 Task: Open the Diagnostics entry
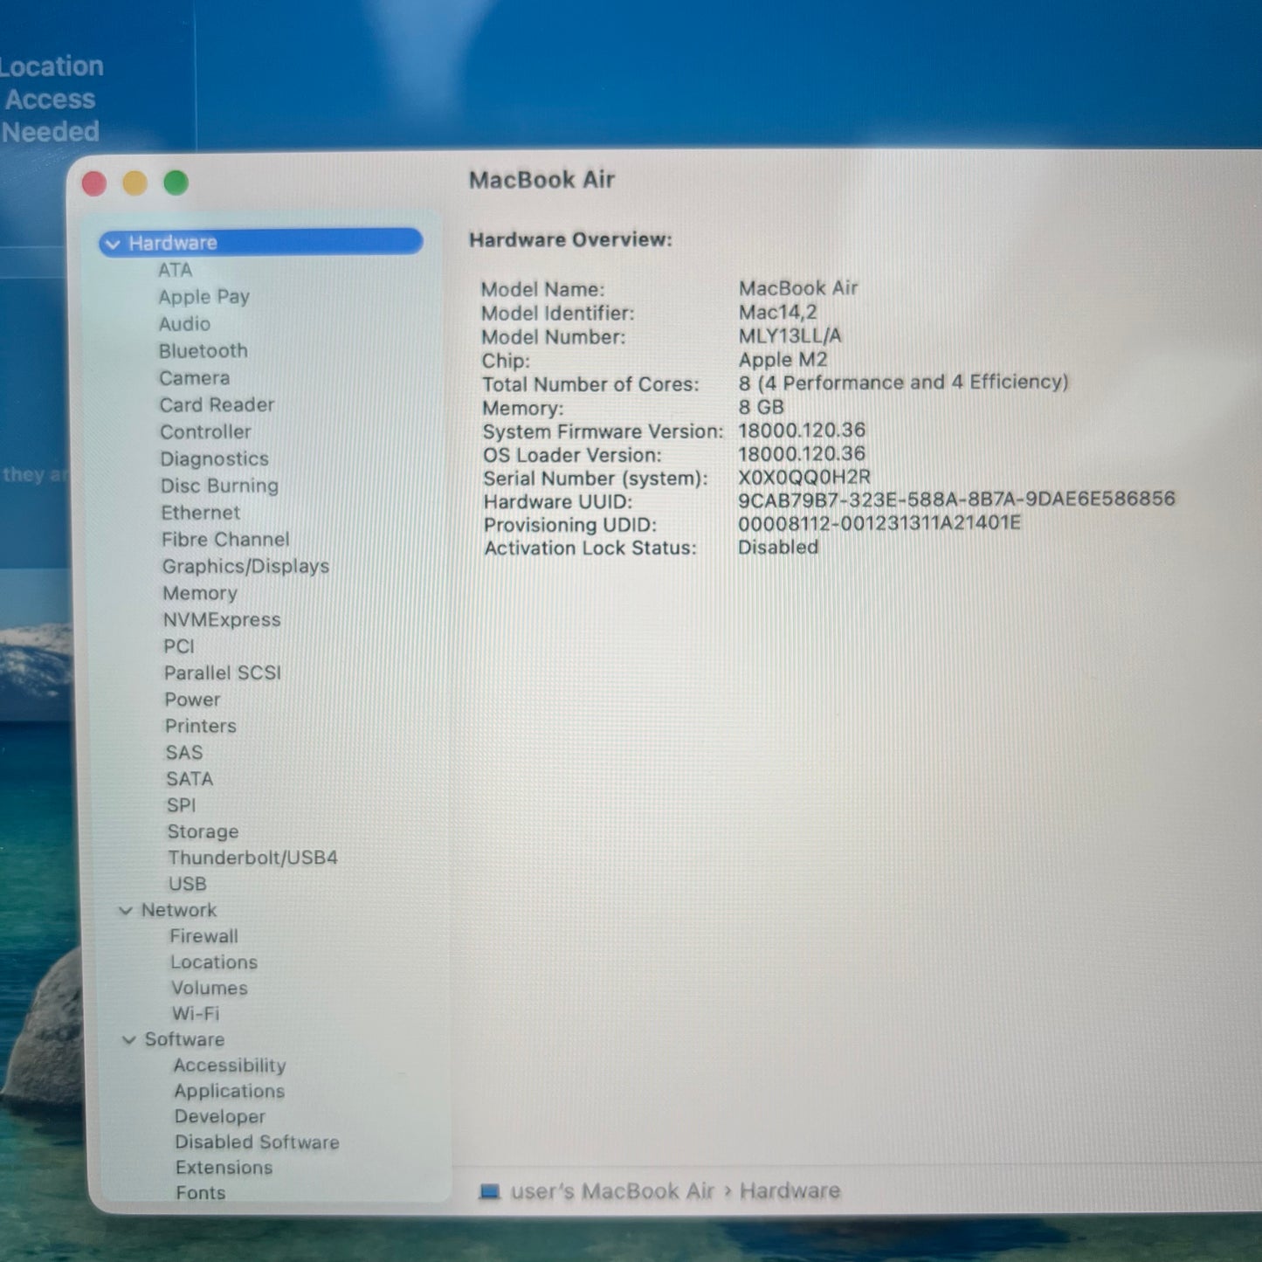tap(215, 459)
